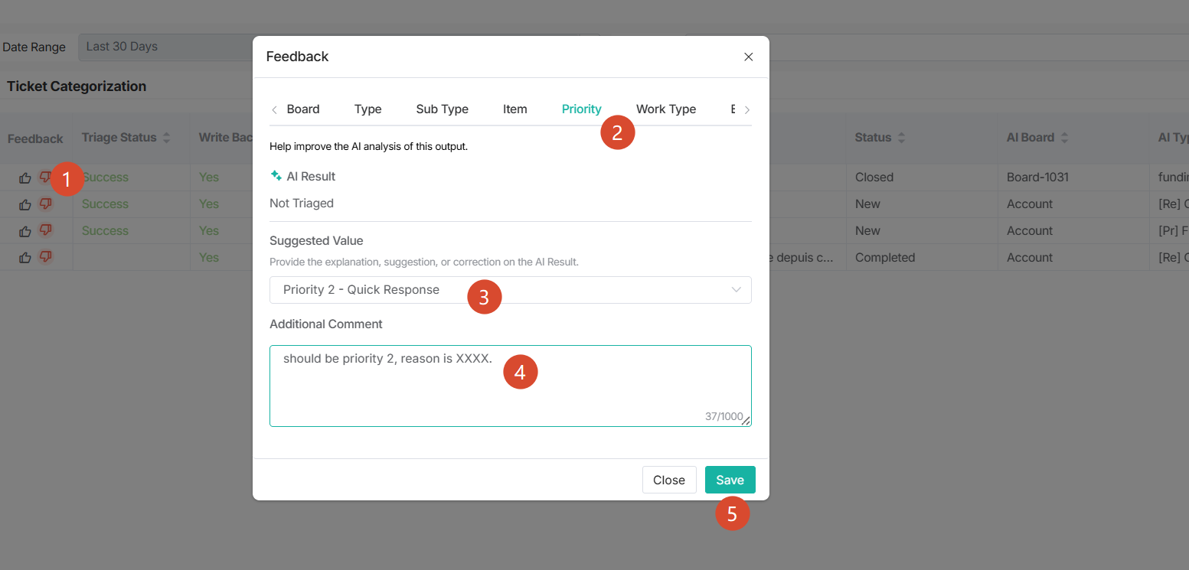Click the 37/1000 character counter

coord(724,417)
